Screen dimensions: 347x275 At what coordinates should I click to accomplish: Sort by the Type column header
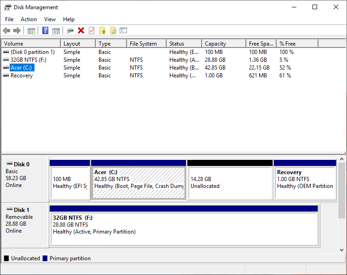pyautogui.click(x=111, y=44)
